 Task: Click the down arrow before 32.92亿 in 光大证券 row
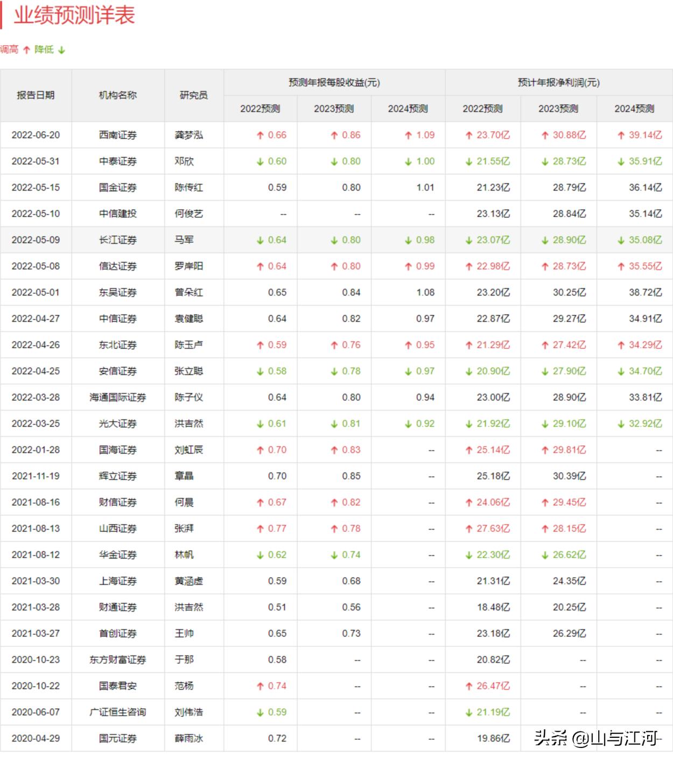pos(621,424)
